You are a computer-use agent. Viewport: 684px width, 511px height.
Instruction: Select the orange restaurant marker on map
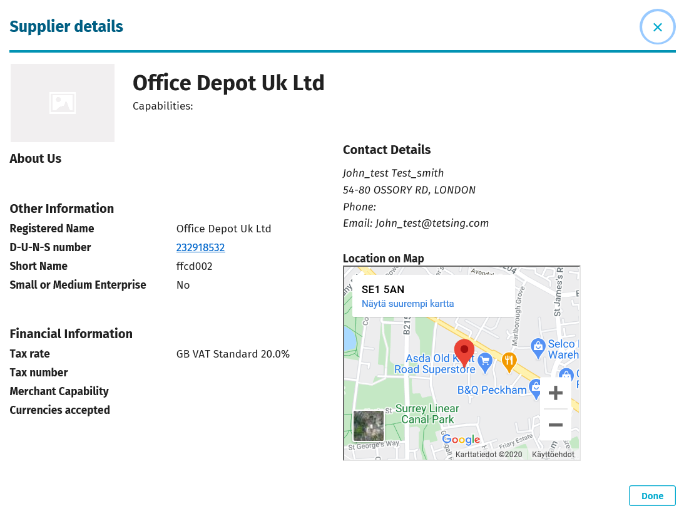(509, 363)
